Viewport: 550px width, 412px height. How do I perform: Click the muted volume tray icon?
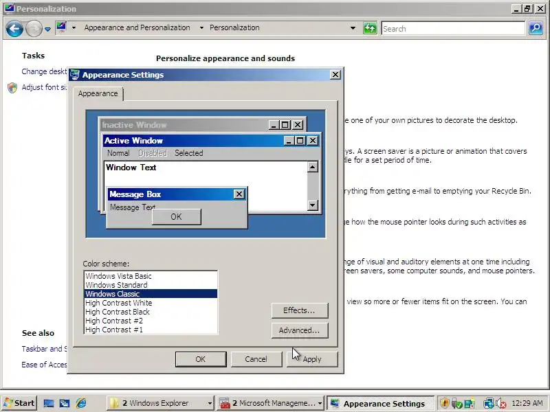501,403
